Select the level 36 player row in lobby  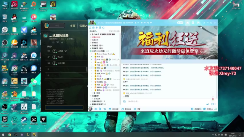click(x=66, y=51)
